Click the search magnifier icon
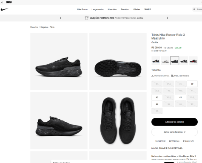This screenshot has height=163, width=202. tap(194, 9)
